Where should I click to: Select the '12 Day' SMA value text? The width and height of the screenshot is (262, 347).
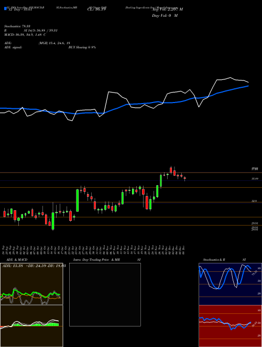point(20,9)
